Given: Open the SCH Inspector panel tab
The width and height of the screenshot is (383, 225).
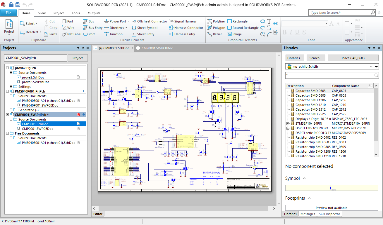Looking at the screenshot, I should (329, 214).
